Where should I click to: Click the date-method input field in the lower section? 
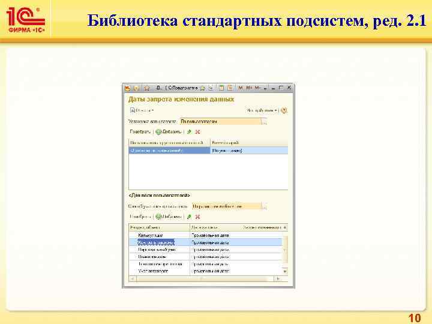[x=226, y=206]
